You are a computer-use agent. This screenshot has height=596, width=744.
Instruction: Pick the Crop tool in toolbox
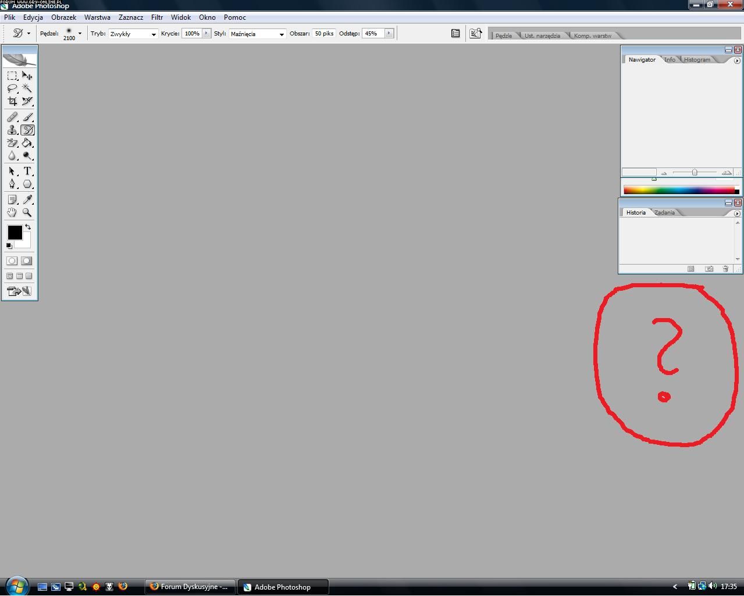12,101
